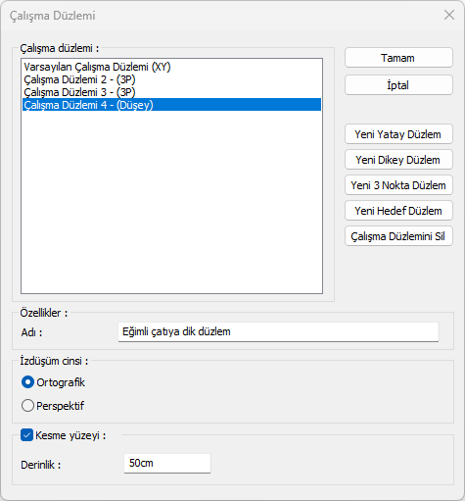
Task: Click the Derinlik label beside the depth field
Action: point(41,465)
